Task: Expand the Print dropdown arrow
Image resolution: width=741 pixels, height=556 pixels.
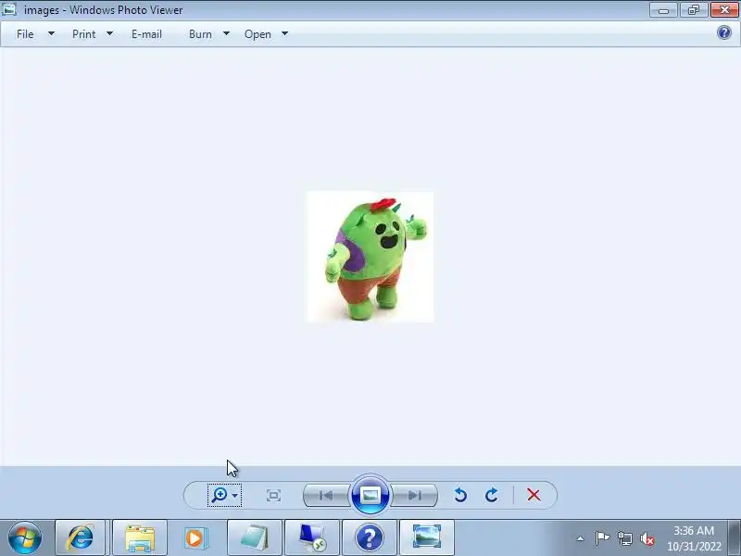Action: click(x=109, y=33)
